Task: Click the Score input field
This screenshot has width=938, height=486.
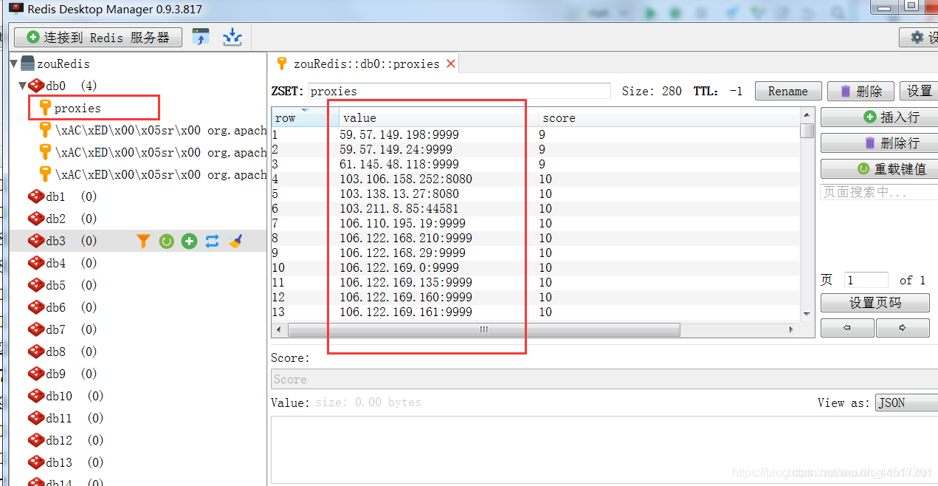Action: (x=604, y=379)
